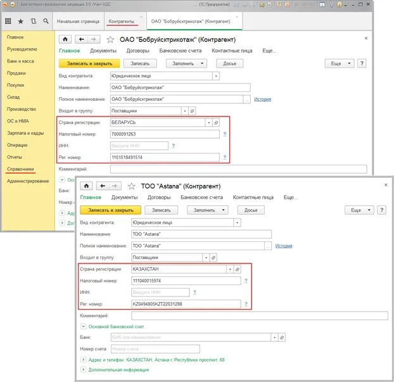Open КАЗАХСТАН country record icon

[x=237, y=269]
